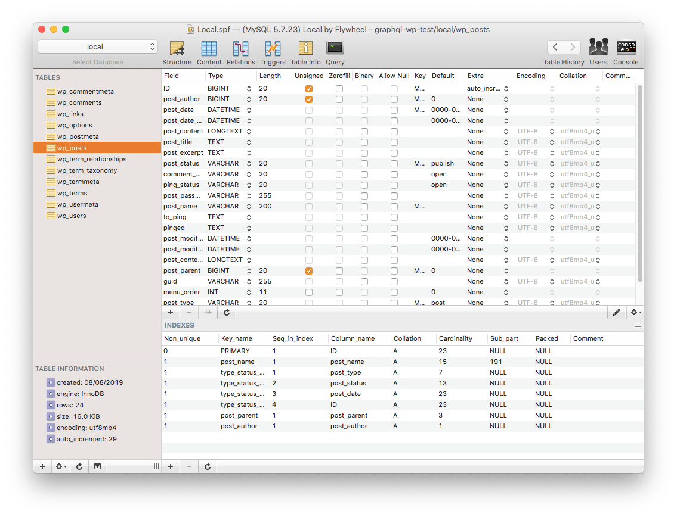Switch to the Content view
The width and height of the screenshot is (677, 517).
point(209,52)
